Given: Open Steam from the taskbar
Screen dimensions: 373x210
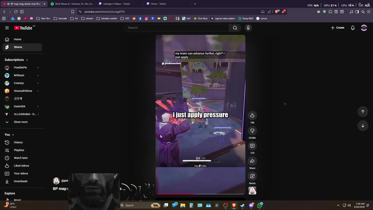Looking at the screenshot, I should click(242, 205).
